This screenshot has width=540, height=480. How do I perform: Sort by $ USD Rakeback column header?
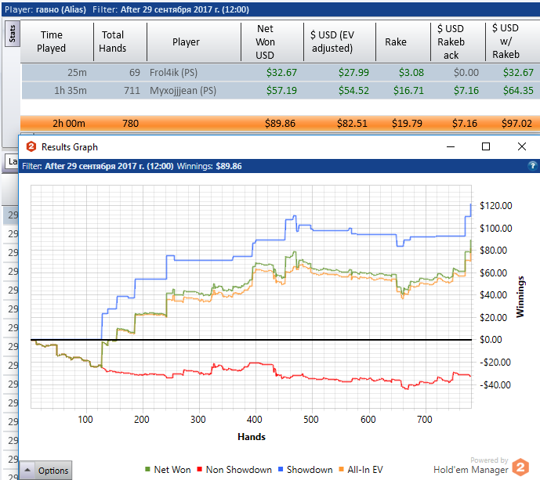pyautogui.click(x=451, y=42)
